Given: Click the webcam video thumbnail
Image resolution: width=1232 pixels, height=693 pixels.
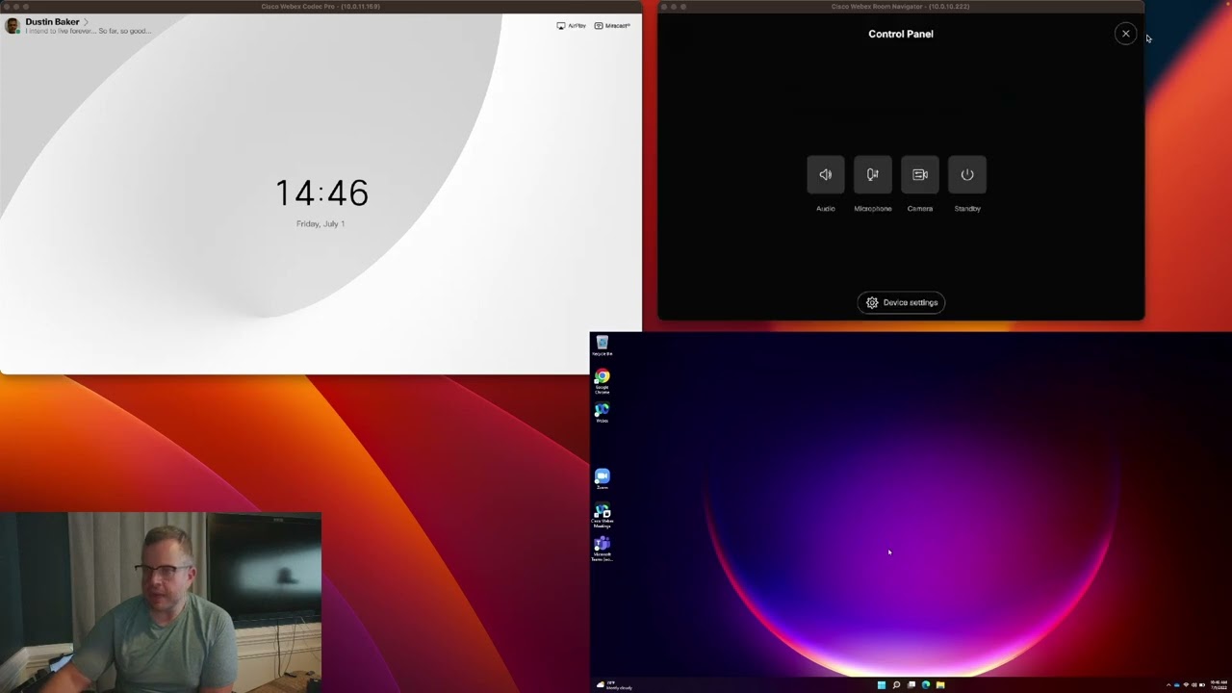Looking at the screenshot, I should [x=161, y=603].
